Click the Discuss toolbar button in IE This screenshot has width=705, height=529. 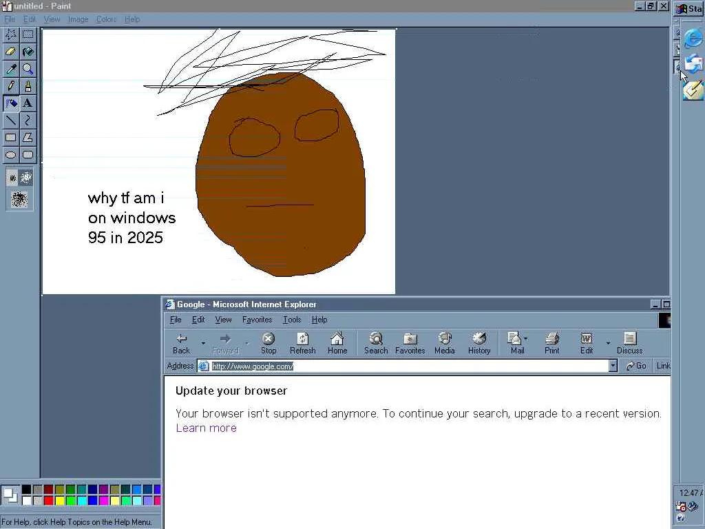[x=629, y=343]
